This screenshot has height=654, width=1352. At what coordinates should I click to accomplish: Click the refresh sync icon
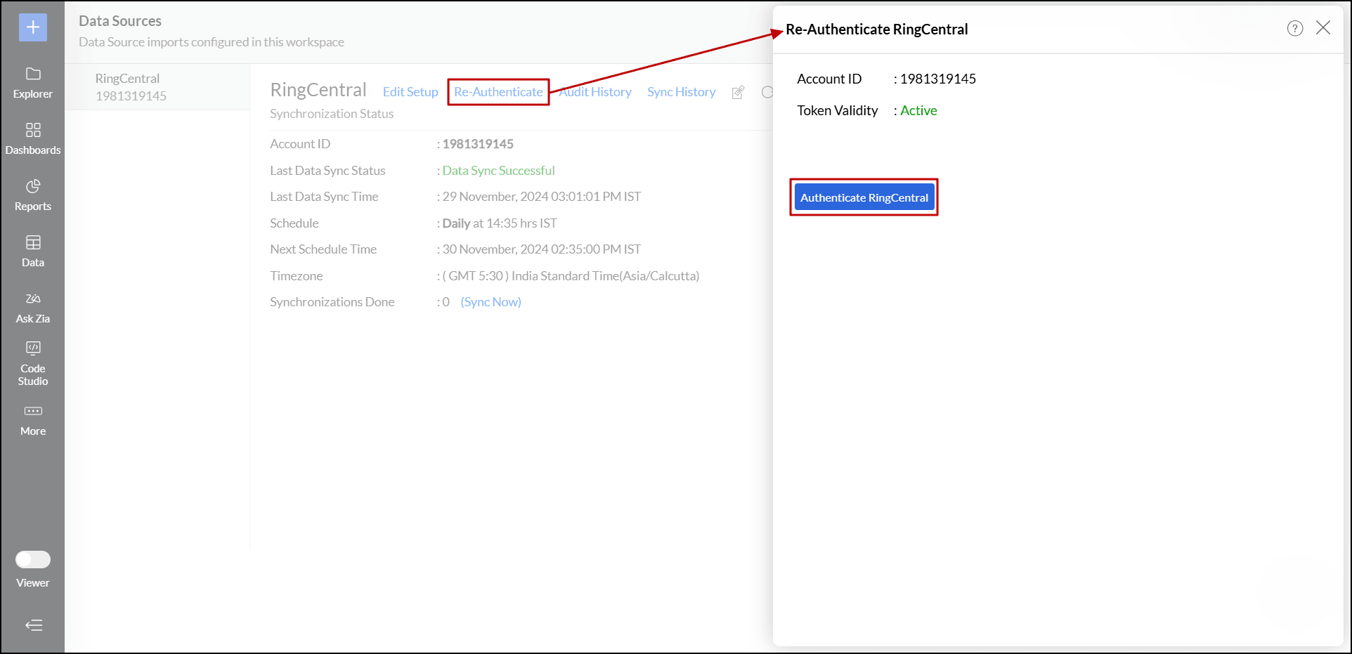(x=767, y=92)
